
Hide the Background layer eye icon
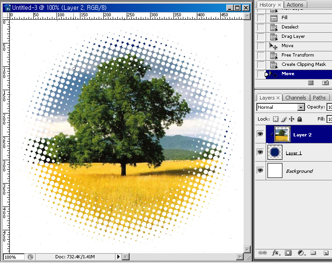pos(260,171)
